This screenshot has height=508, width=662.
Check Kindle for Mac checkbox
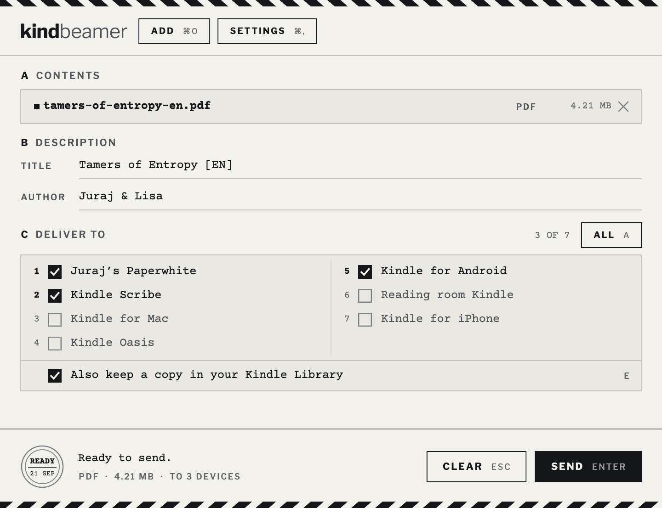(55, 320)
